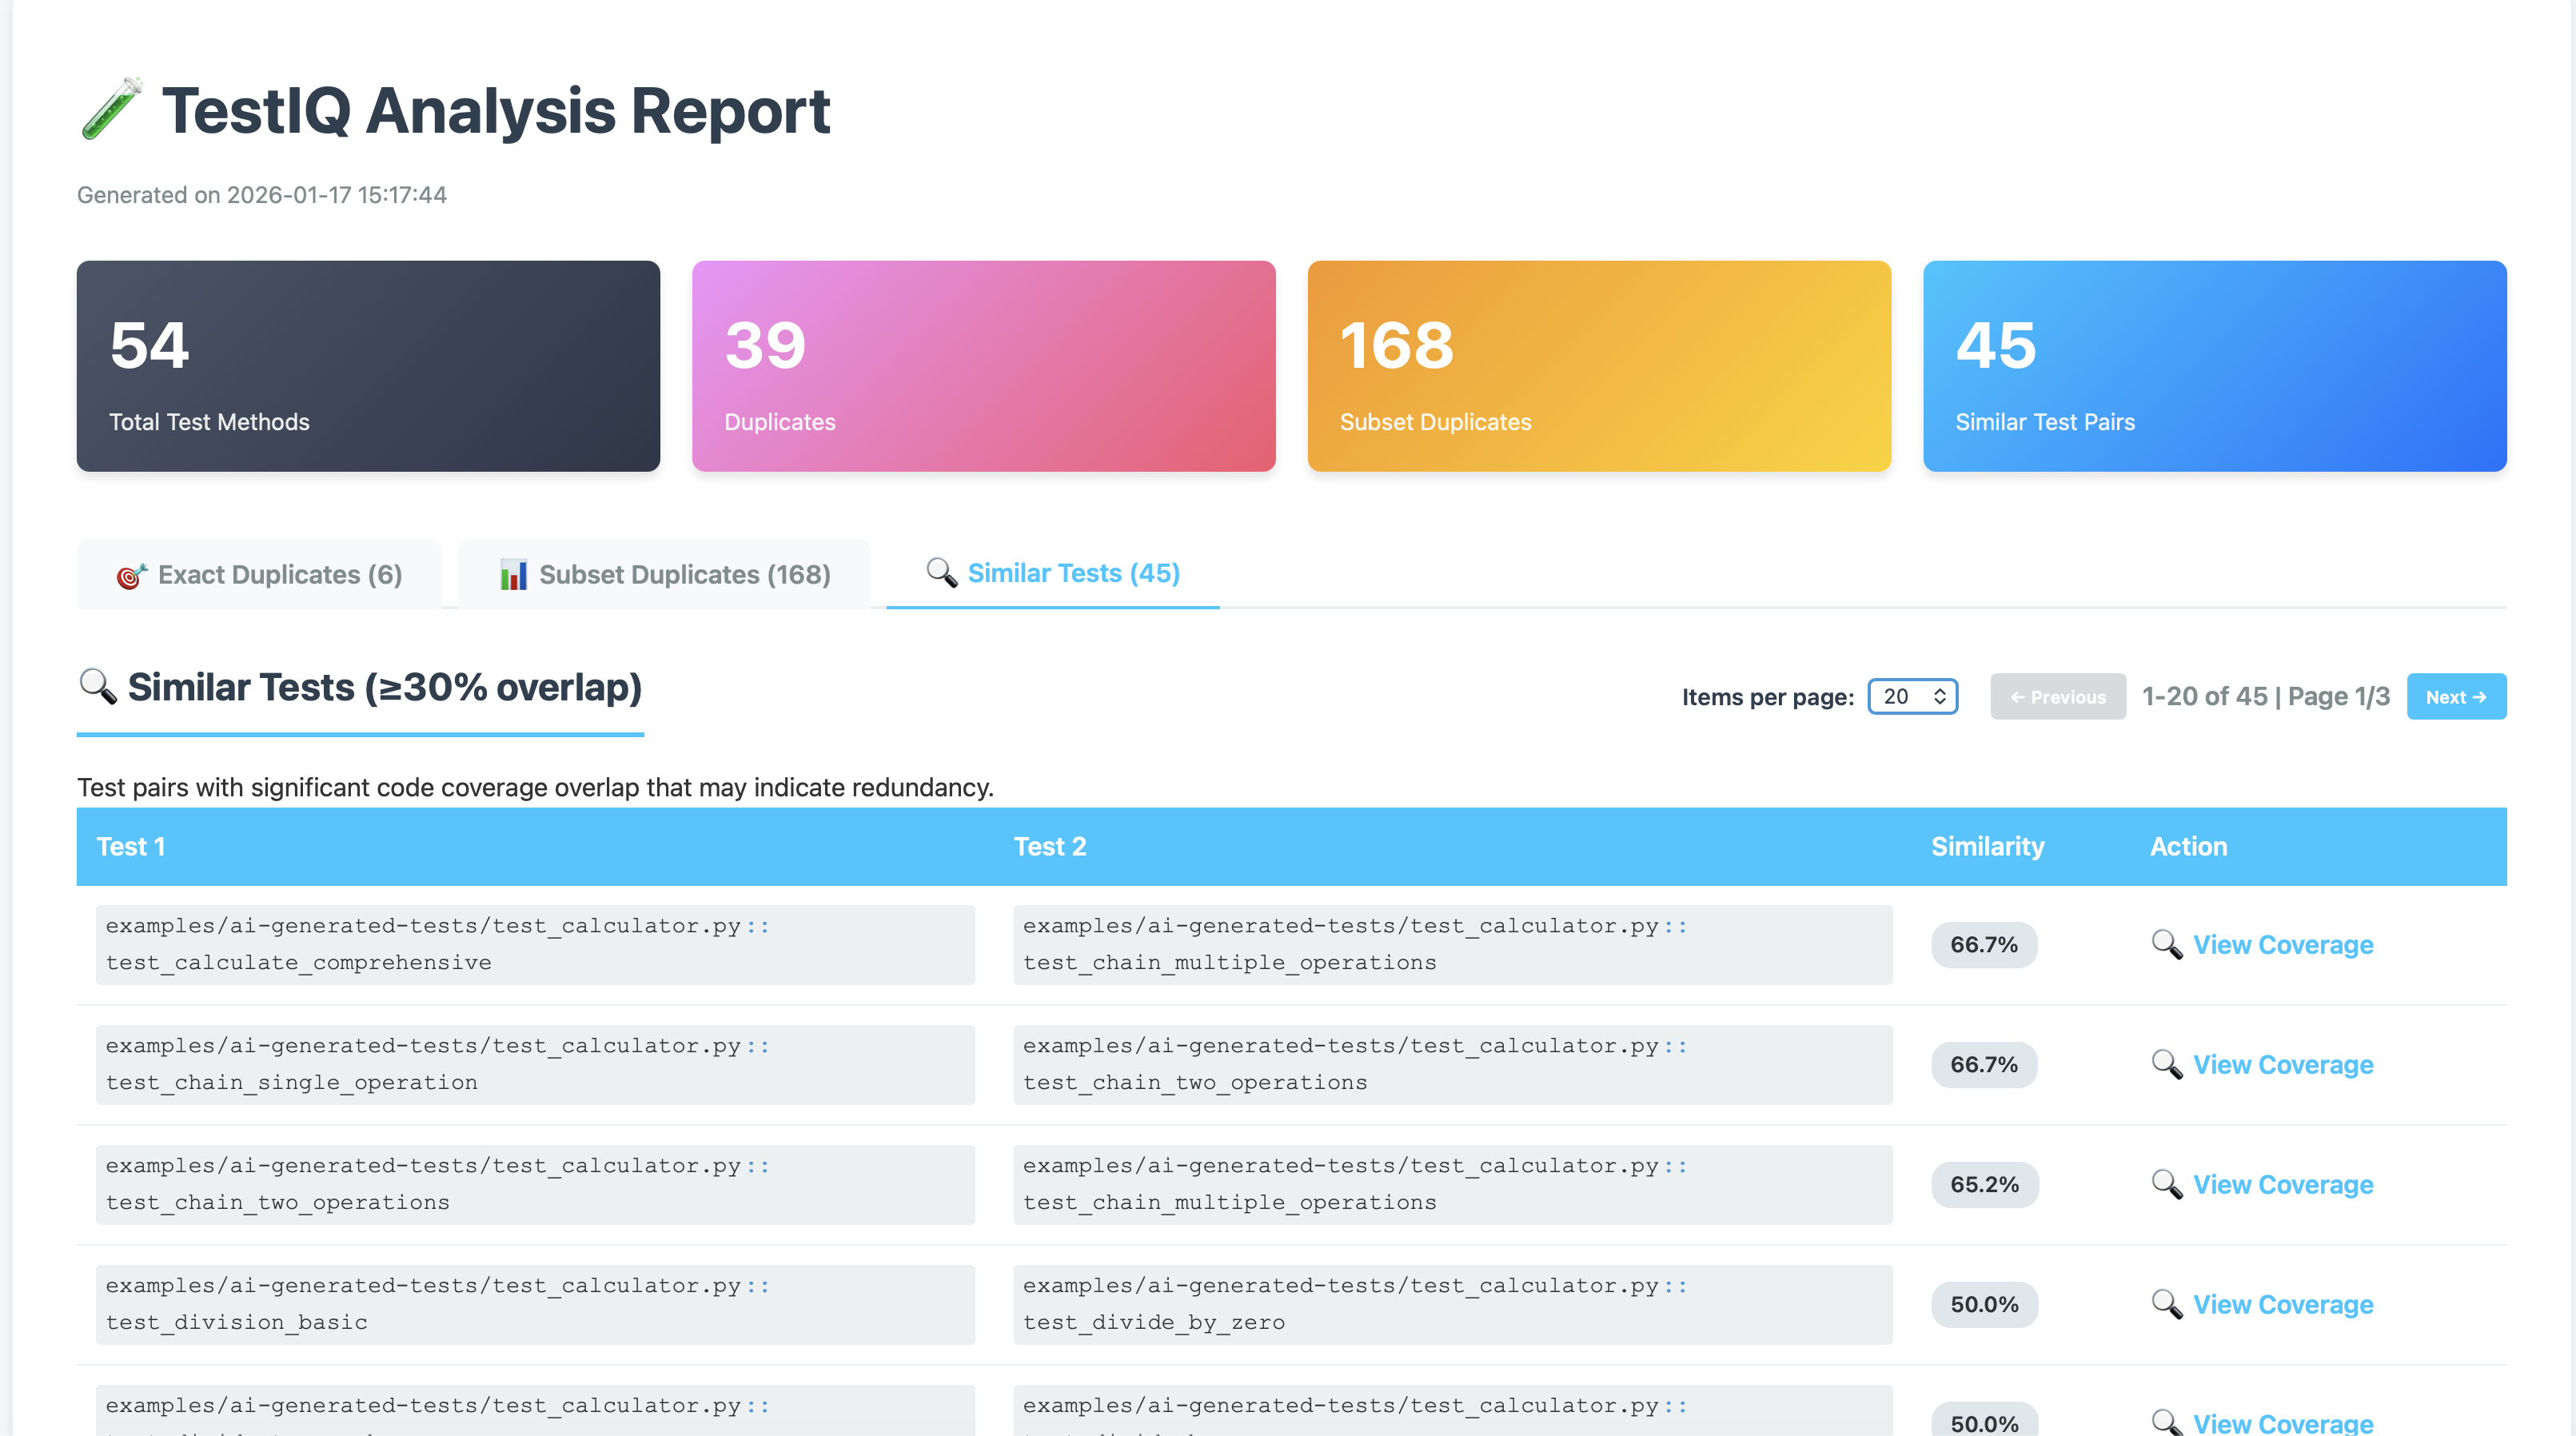Click the 45 Similar Test Pairs card
2576x1436 pixels.
pyautogui.click(x=2214, y=366)
